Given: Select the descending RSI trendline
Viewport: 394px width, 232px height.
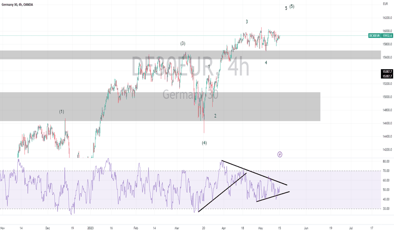Looking at the screenshot, I should coord(254,173).
